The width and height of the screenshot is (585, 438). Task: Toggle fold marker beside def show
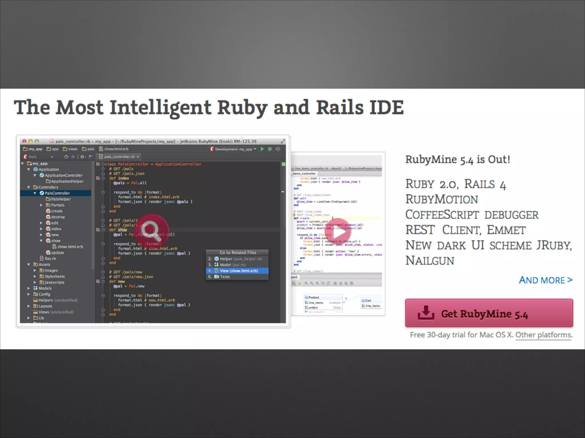tap(103, 230)
